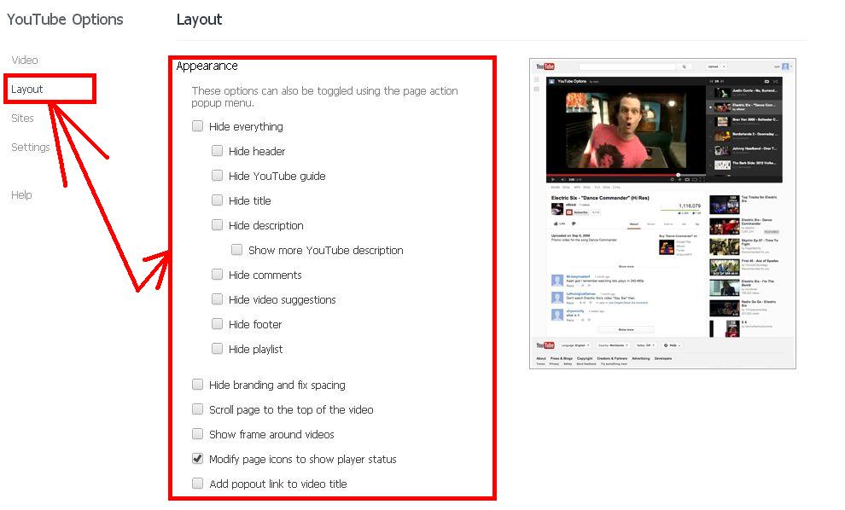Tick the Hide everything checkbox
Viewport: 845px width, 510px height.
[198, 126]
